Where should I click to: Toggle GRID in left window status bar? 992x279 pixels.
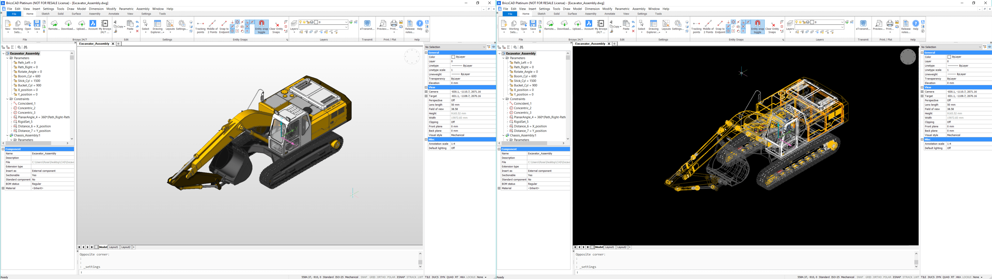click(x=372, y=277)
